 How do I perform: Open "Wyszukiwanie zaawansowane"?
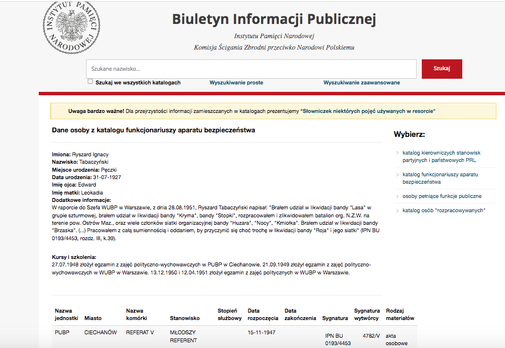[361, 82]
